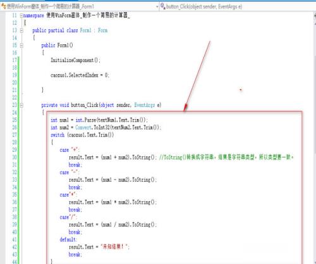Screen dimensions: 316x264
Task: Click 'public partial class Form1 : Form' declaration
Action: [x=70, y=30]
